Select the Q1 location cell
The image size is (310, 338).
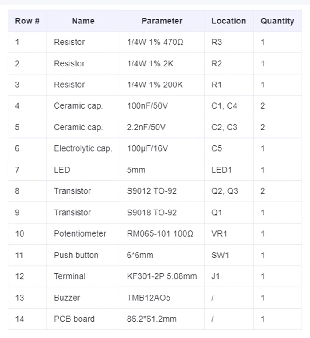coord(217,212)
